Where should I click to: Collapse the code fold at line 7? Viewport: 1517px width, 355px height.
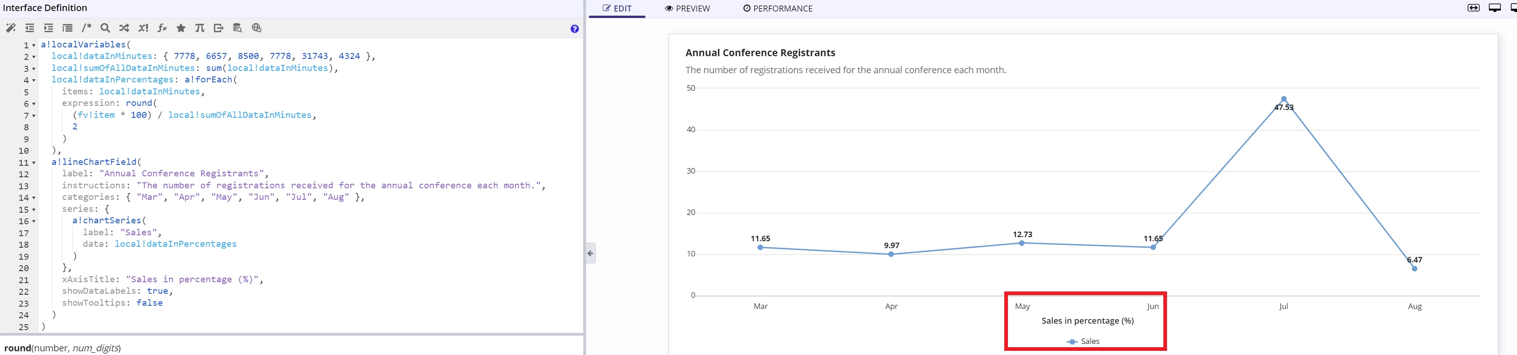click(x=34, y=116)
